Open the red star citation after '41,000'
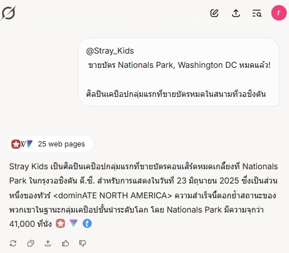 click(x=60, y=223)
